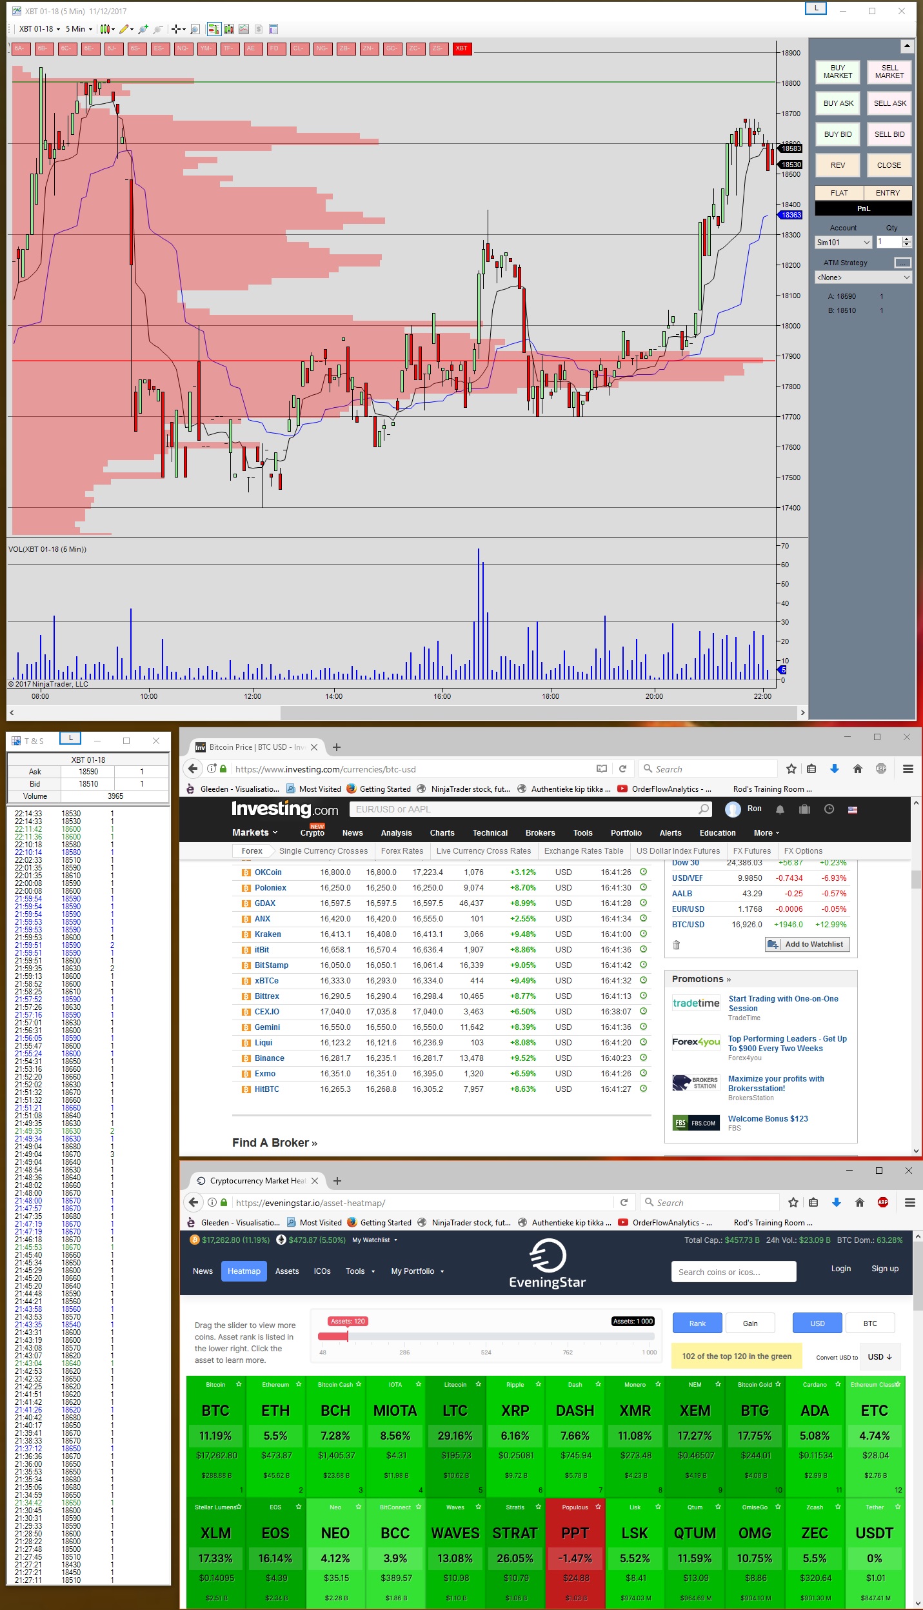This screenshot has width=923, height=1610.
Task: Open the Technical menu on Investing.com
Action: tap(490, 832)
